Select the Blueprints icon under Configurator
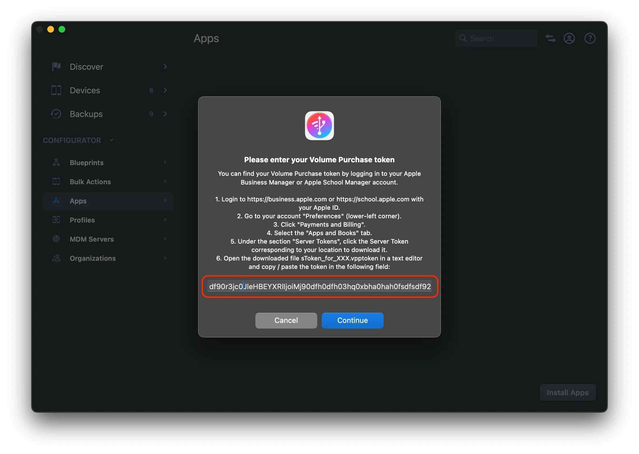Screen dimensions: 639x454 [x=56, y=162]
